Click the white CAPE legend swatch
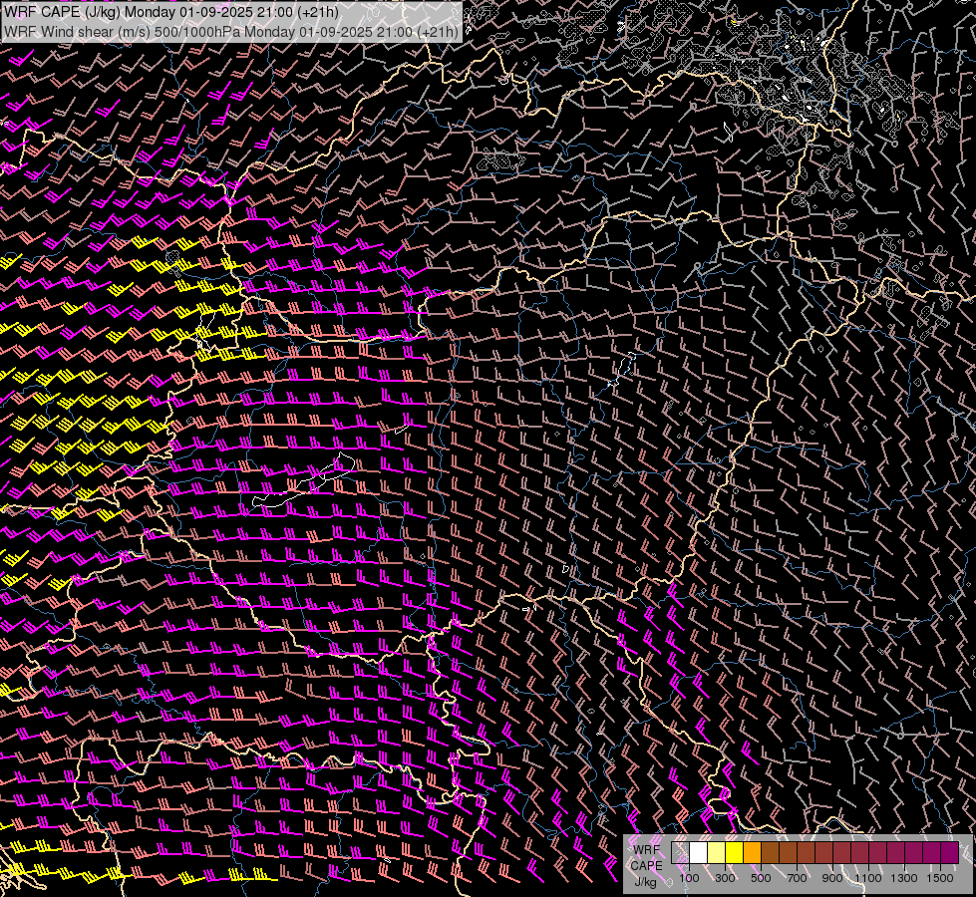Viewport: 976px width, 897px height. point(699,852)
